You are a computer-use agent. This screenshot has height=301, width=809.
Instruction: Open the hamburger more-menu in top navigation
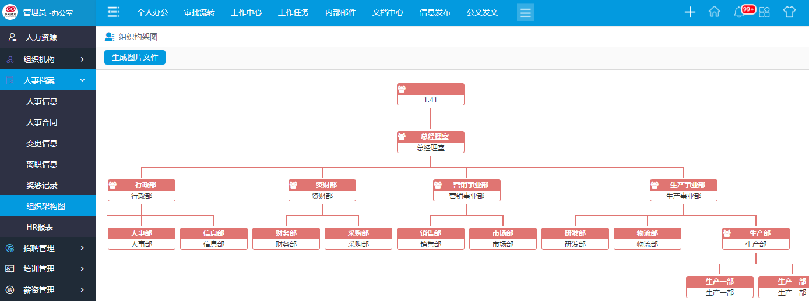525,12
